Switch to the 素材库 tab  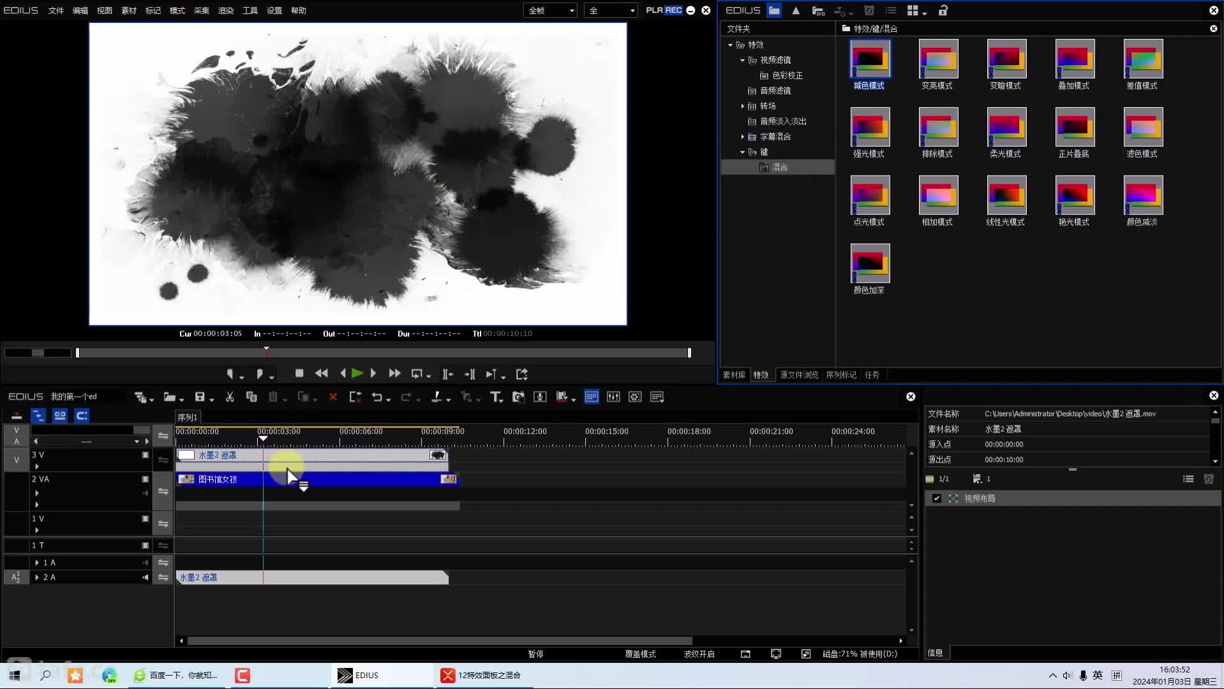point(734,375)
